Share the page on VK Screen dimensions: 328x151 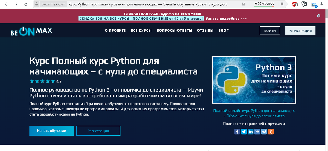[x=257, y=132]
